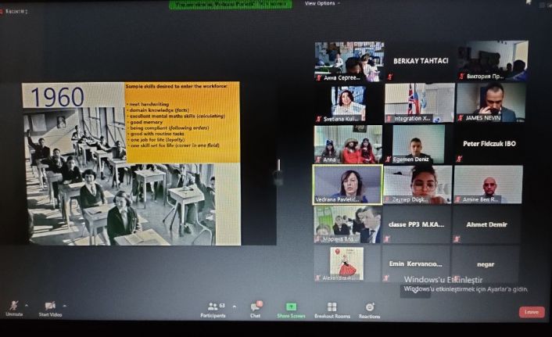Select JAMES NEVIN's video tile

point(490,102)
